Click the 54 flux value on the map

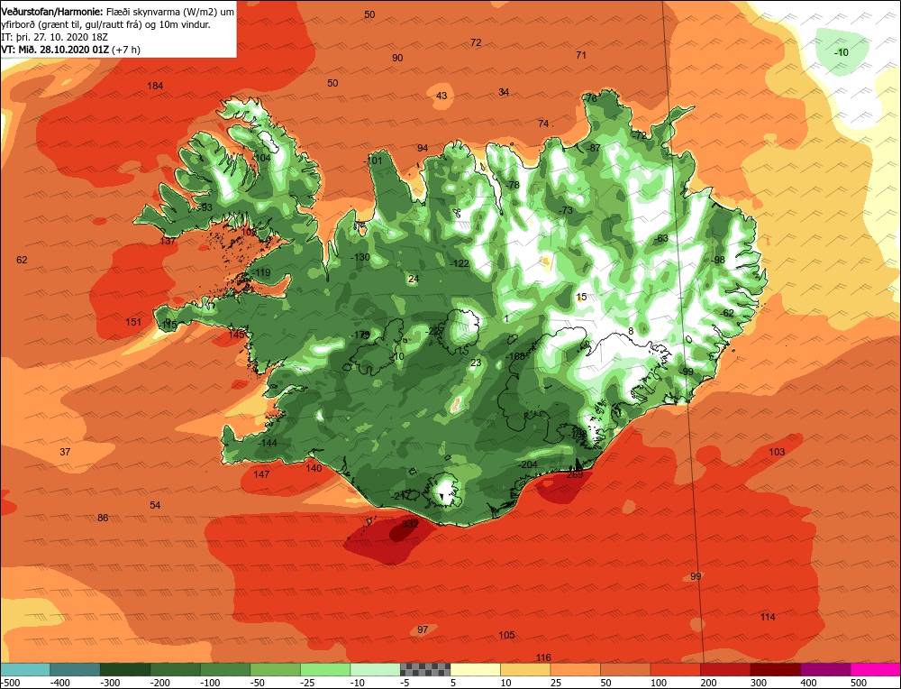[x=155, y=505]
